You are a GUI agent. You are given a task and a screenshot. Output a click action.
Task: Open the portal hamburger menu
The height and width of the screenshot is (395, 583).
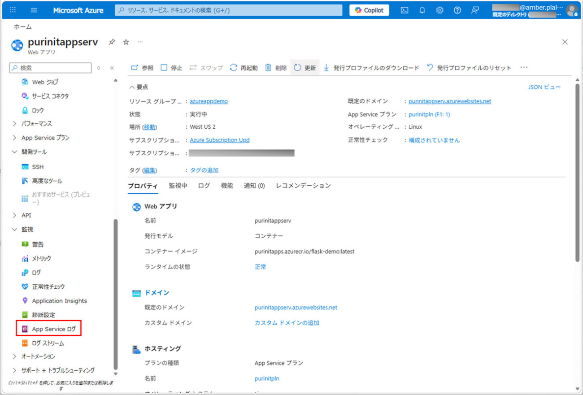pyautogui.click(x=34, y=10)
